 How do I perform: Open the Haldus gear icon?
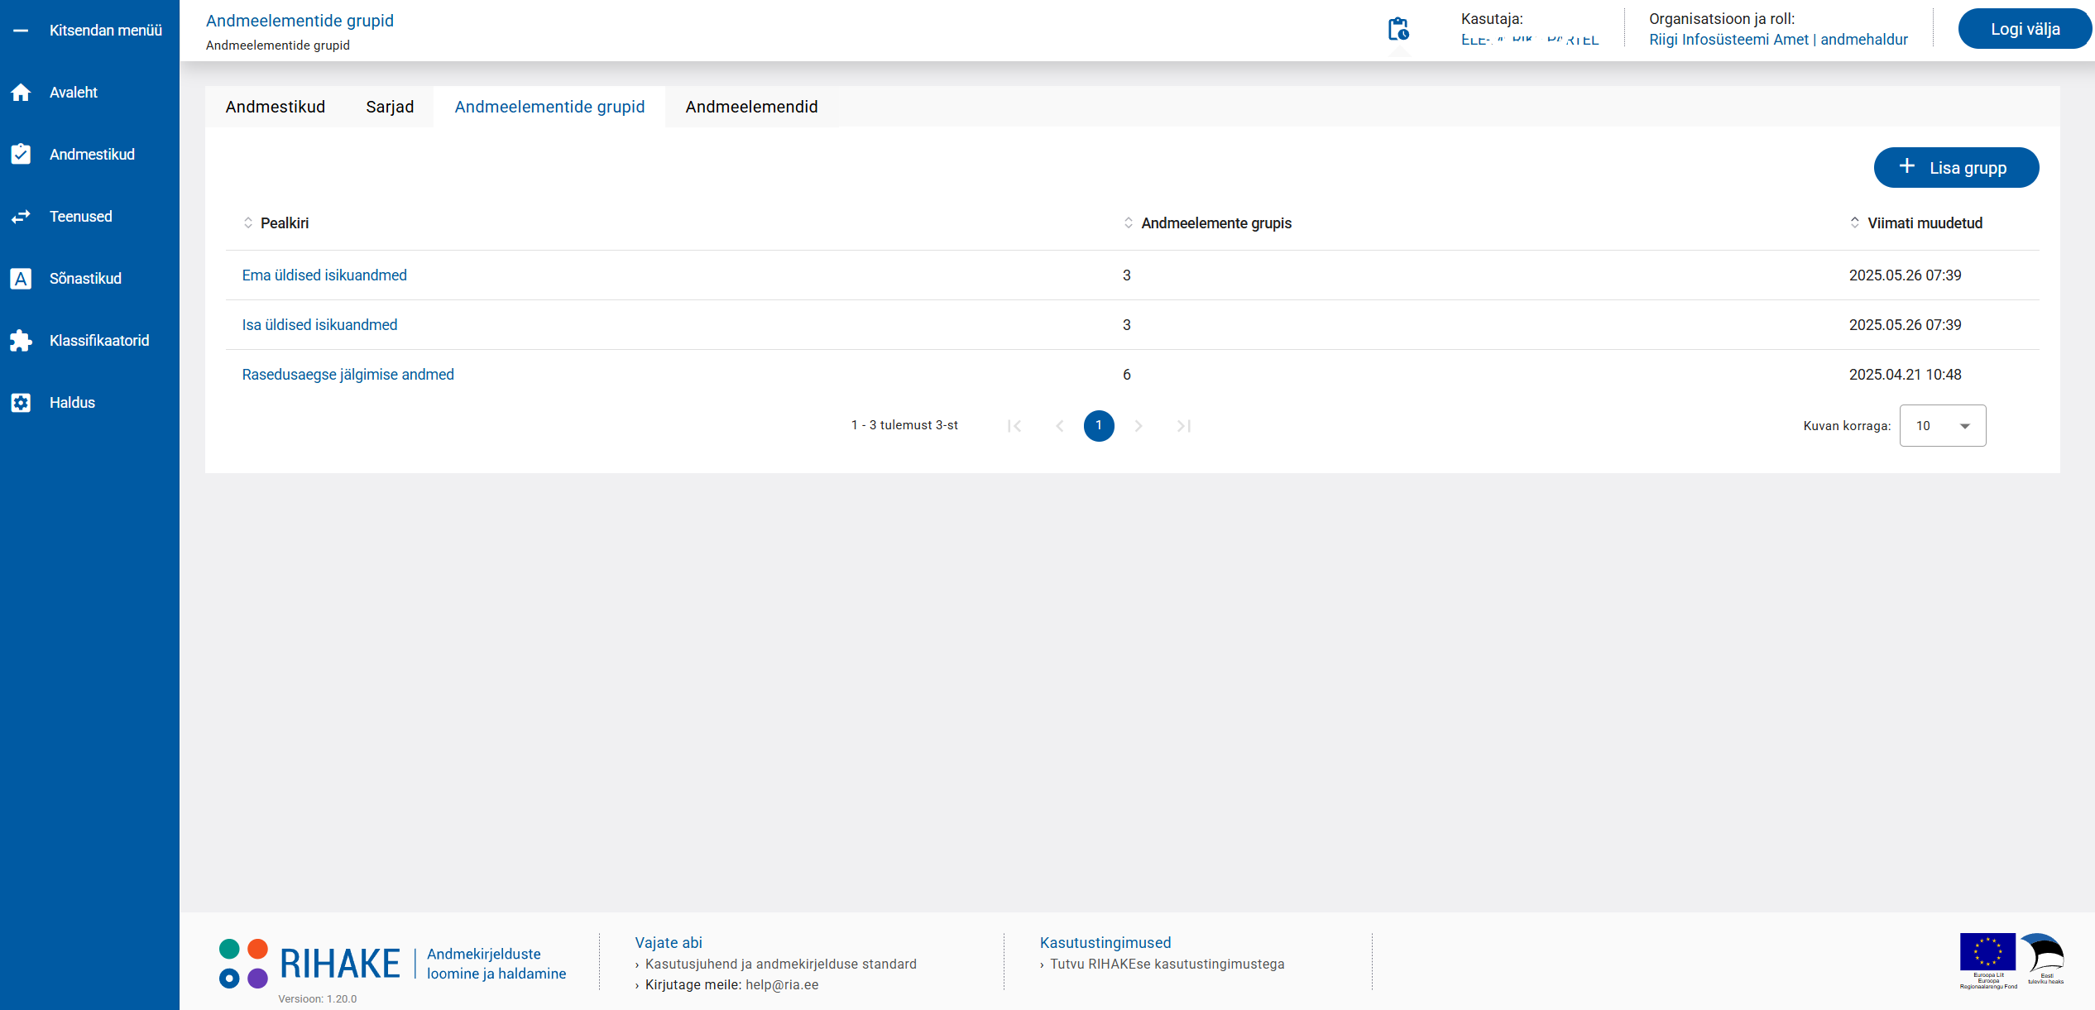(21, 403)
